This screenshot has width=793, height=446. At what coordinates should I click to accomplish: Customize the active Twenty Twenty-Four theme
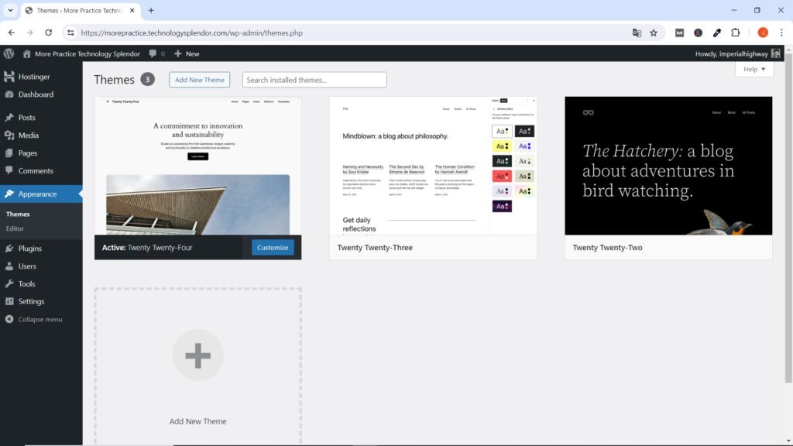click(x=272, y=247)
